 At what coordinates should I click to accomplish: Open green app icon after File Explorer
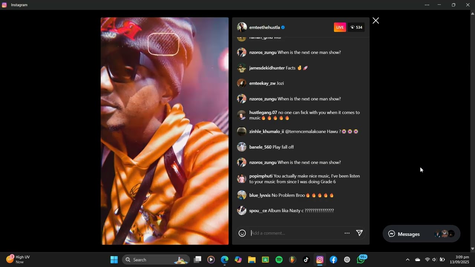[265, 260]
